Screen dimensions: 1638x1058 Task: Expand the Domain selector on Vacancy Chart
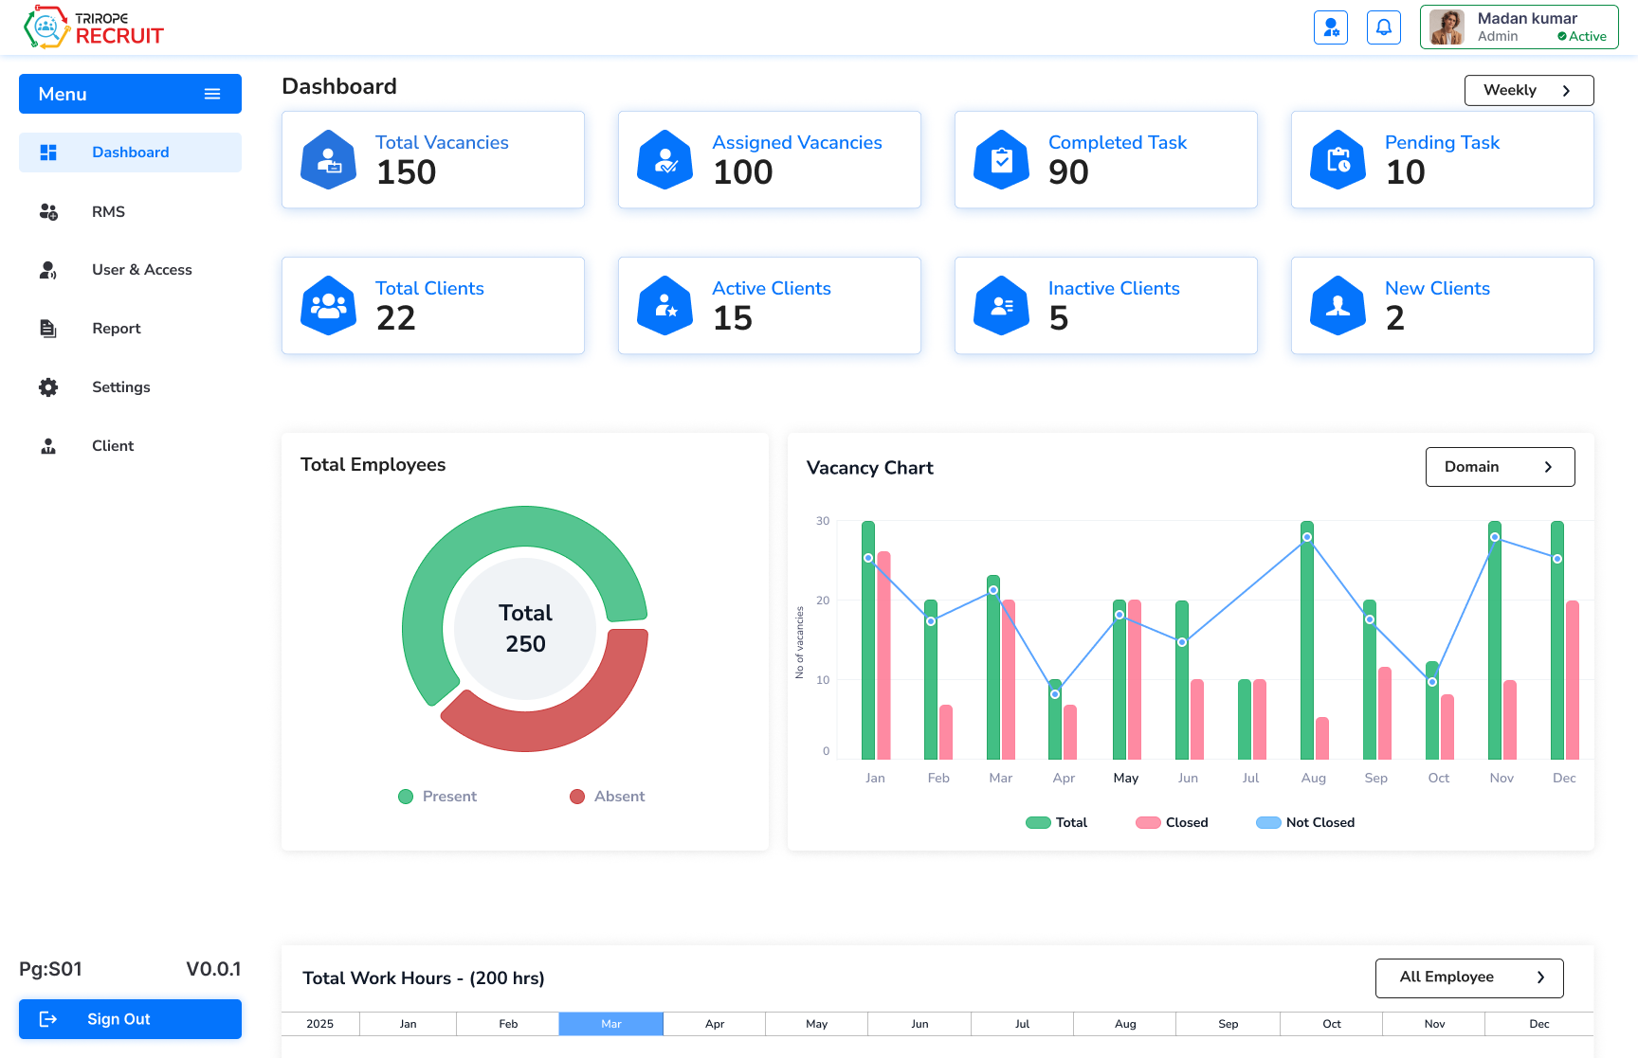[x=1500, y=467]
